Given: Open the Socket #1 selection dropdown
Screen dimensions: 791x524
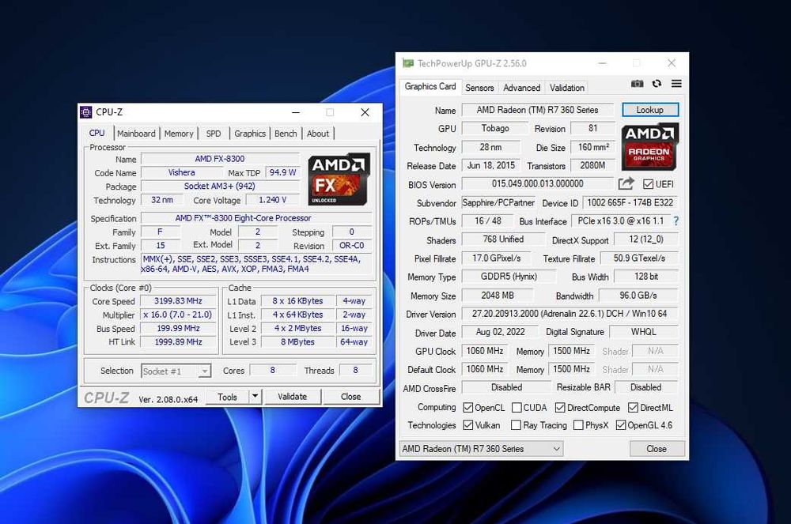Looking at the screenshot, I should [x=176, y=371].
